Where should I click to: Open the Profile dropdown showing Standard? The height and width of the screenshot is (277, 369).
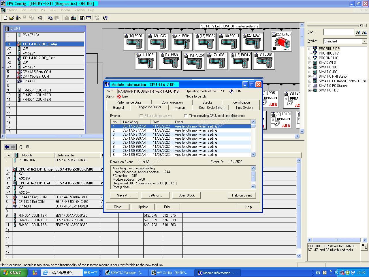point(364,41)
